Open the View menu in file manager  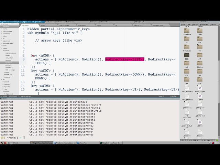click(x=188, y=24)
